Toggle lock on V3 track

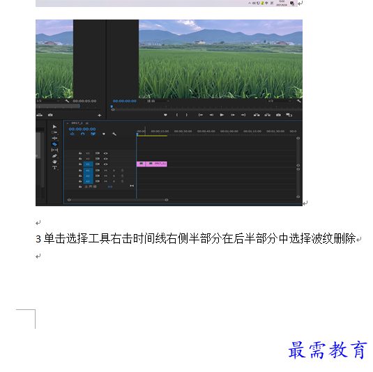tap(80, 153)
